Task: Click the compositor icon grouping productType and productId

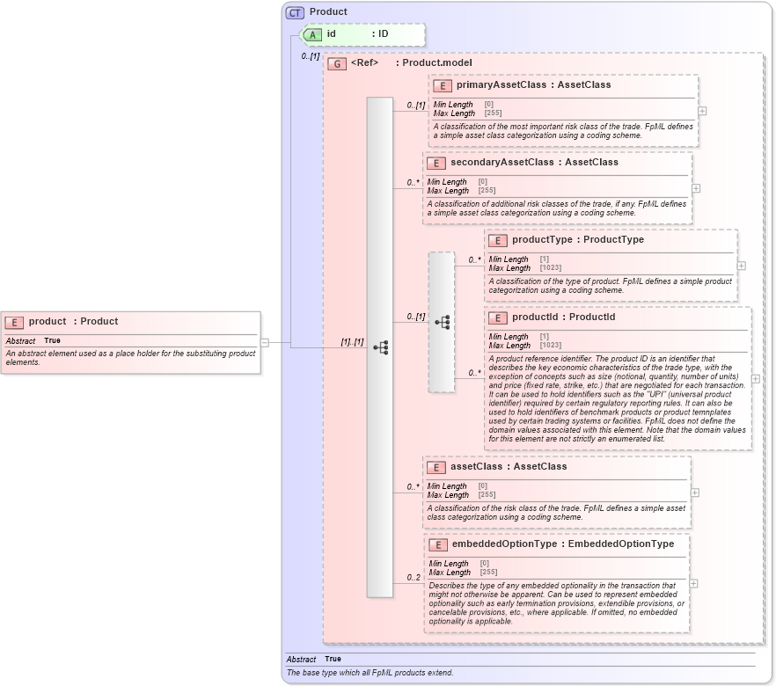Action: (441, 323)
